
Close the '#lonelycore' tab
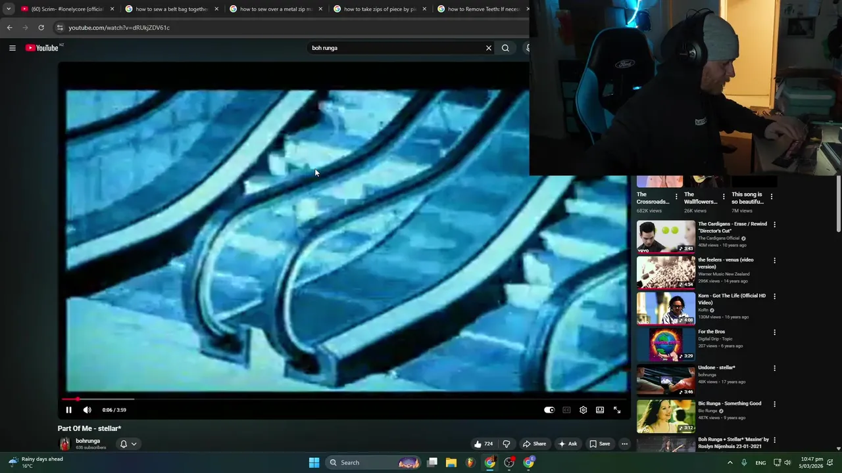112,9
